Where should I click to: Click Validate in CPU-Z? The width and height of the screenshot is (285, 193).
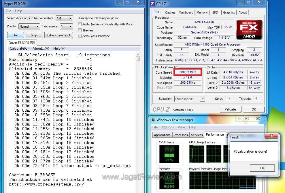230,109
